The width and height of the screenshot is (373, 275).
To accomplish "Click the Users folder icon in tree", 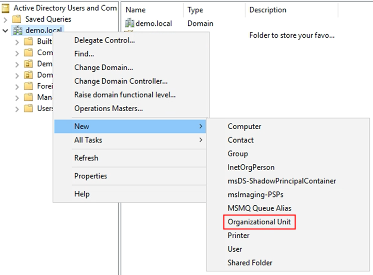I will [29, 109].
